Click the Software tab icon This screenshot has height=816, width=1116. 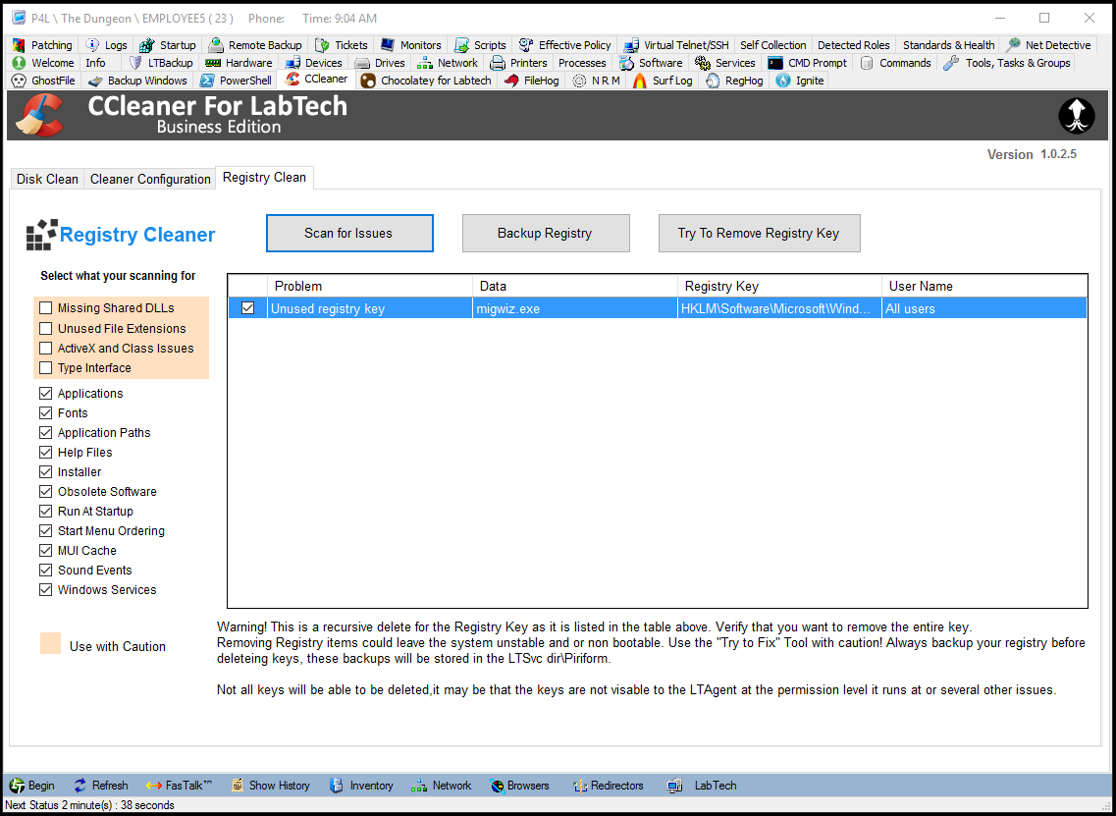[626, 63]
